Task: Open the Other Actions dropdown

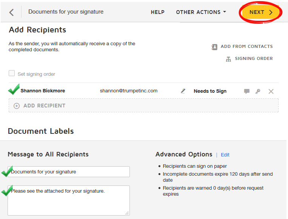Action: [x=201, y=12]
